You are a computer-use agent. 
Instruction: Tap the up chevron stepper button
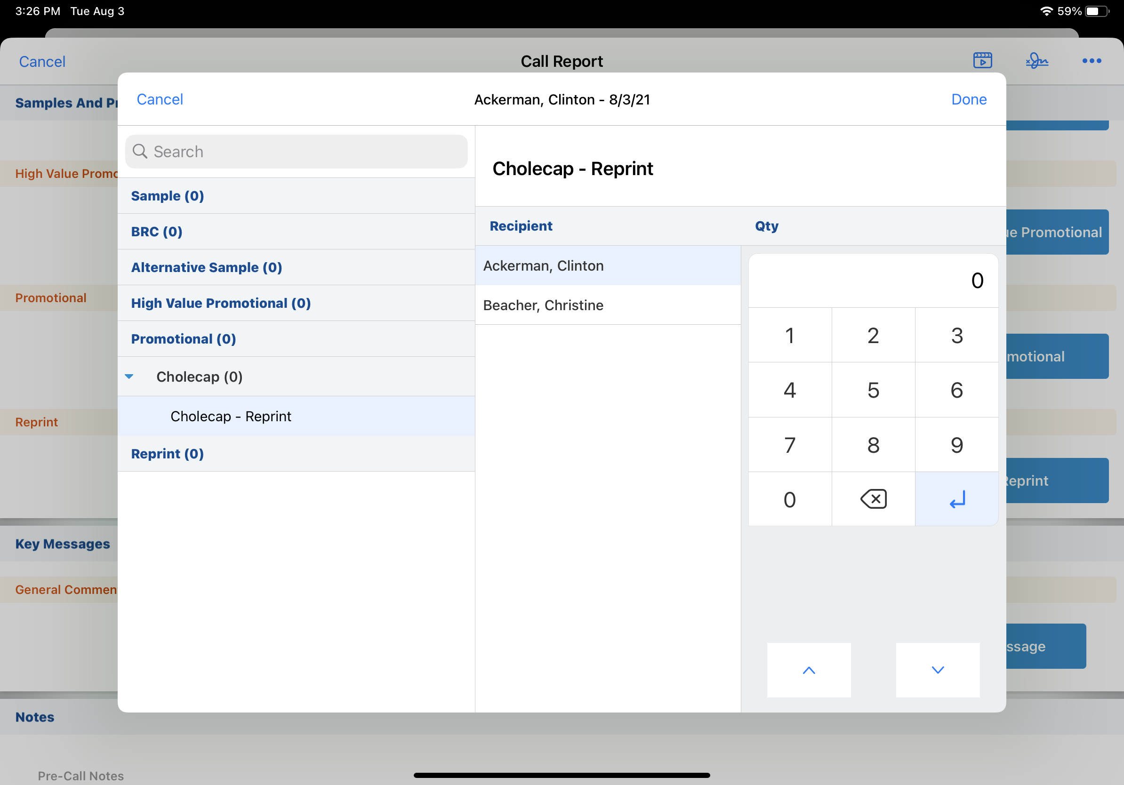pyautogui.click(x=809, y=670)
